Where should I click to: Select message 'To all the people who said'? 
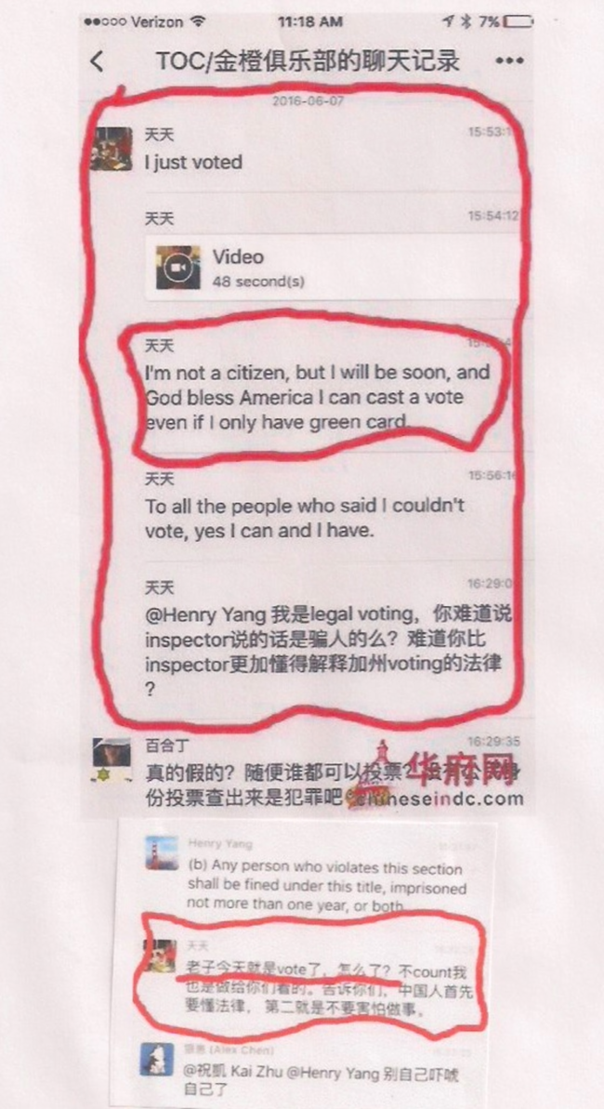(305, 519)
